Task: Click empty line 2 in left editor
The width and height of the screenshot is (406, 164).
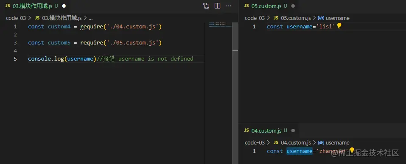Action: pyautogui.click(x=117, y=35)
